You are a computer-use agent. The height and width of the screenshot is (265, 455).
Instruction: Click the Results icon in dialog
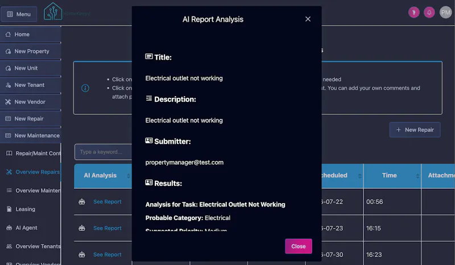tap(149, 183)
